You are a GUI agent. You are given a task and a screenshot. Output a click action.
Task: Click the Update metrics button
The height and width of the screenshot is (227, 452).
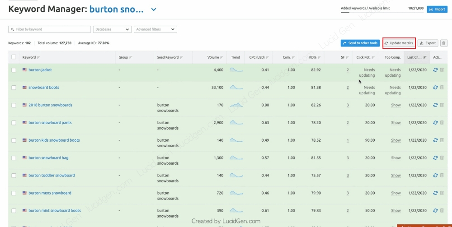coord(399,43)
